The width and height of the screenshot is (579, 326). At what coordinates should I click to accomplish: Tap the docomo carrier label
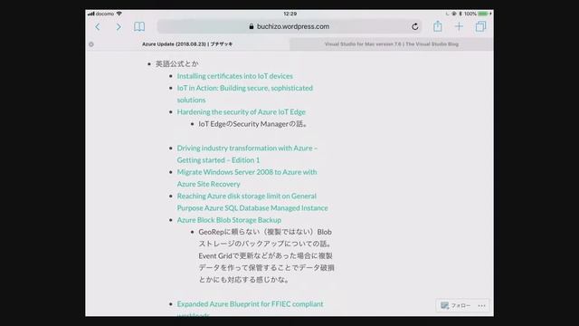click(x=105, y=14)
